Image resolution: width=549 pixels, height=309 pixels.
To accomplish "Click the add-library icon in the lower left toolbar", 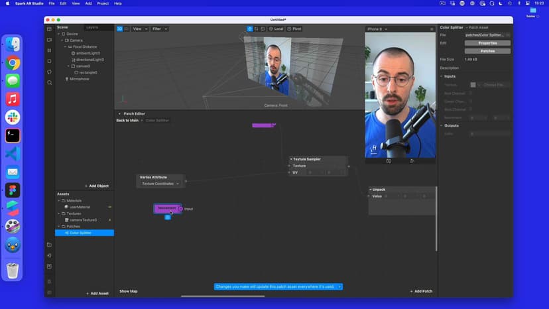I will [49, 245].
